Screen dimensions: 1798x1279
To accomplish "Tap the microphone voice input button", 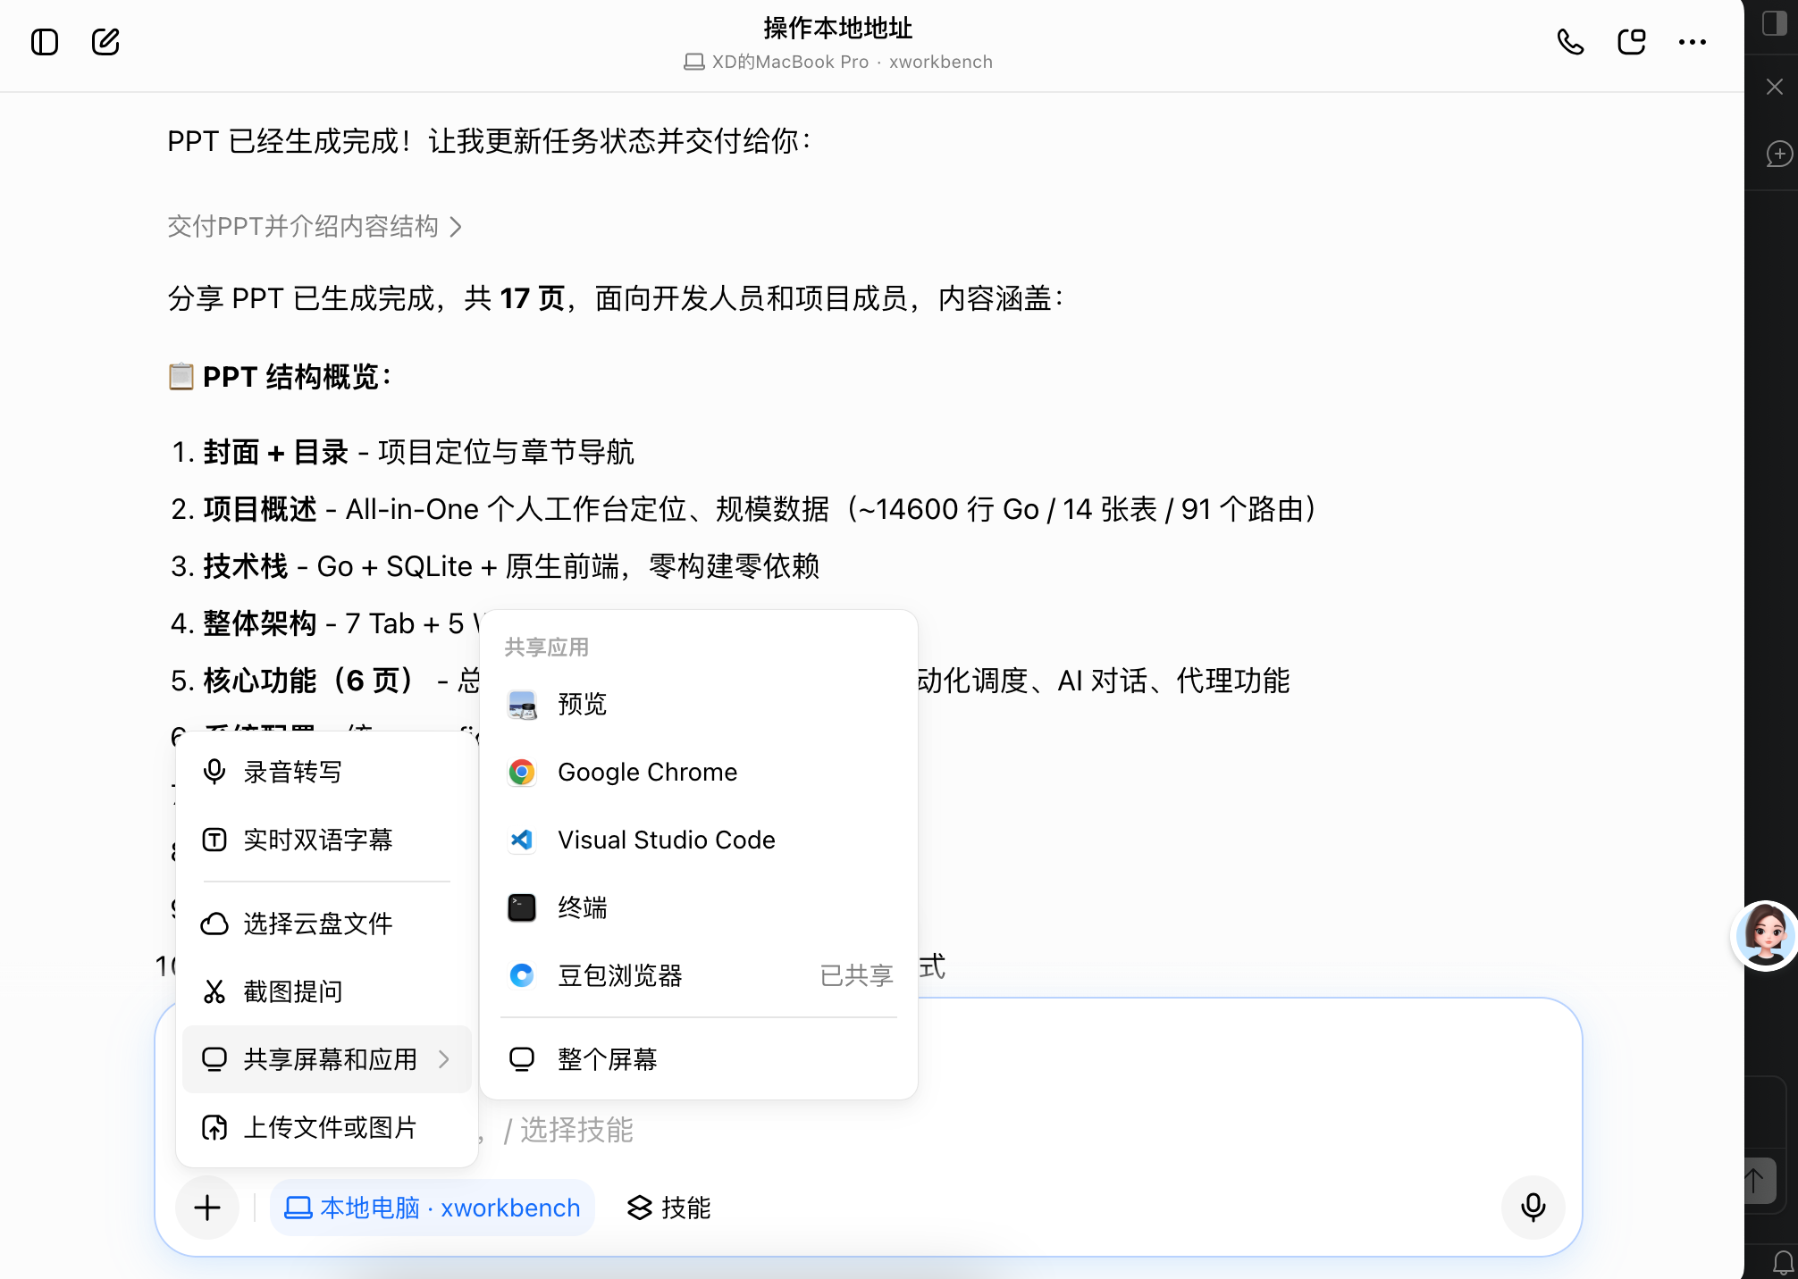I will coord(1533,1208).
